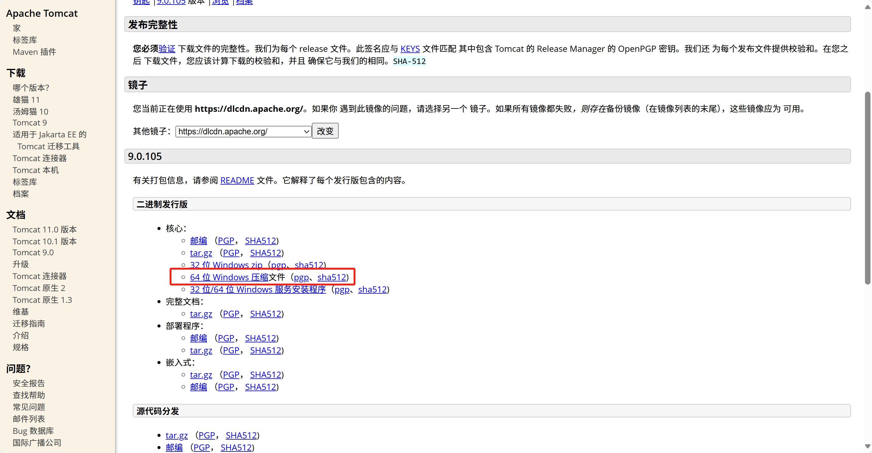Open PGP signature for Core tar.gz
Screen dimensions: 872x453
[231, 253]
